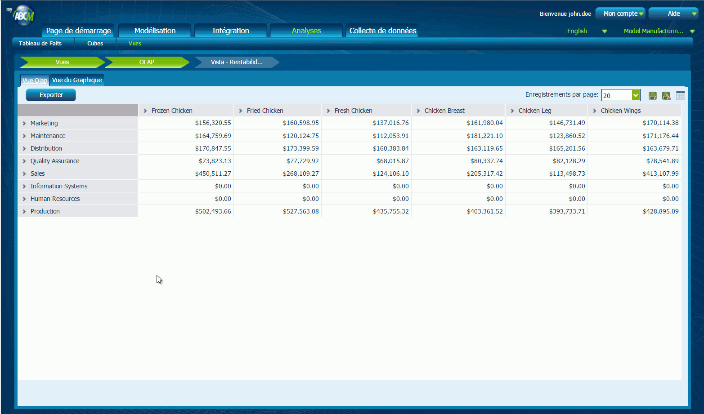This screenshot has height=414, width=704.
Task: Select the Analyses tab
Action: point(306,31)
